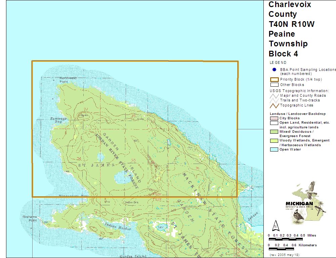Screen dimensions: 336x258
Task: Select the Mixed/Deciduous Forest green swatch
Action: 274,132
